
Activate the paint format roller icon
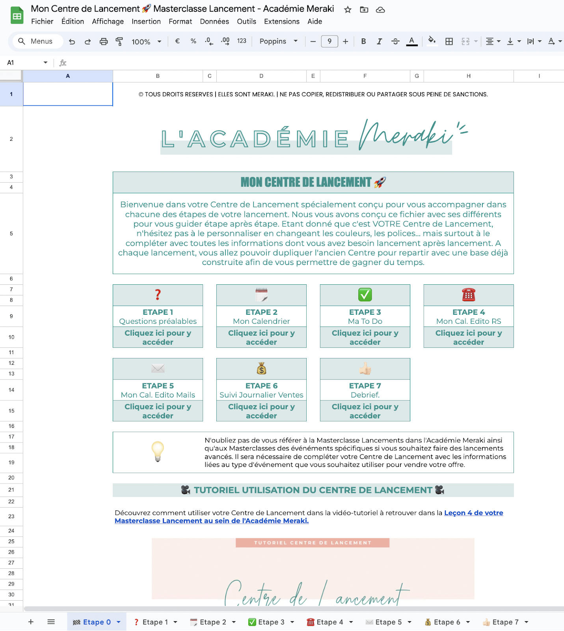click(x=119, y=41)
